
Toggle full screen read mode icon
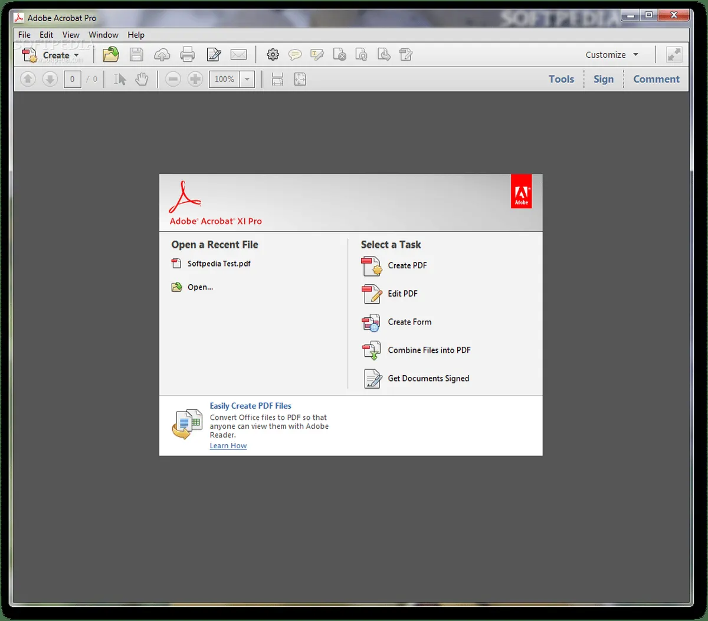tap(674, 55)
